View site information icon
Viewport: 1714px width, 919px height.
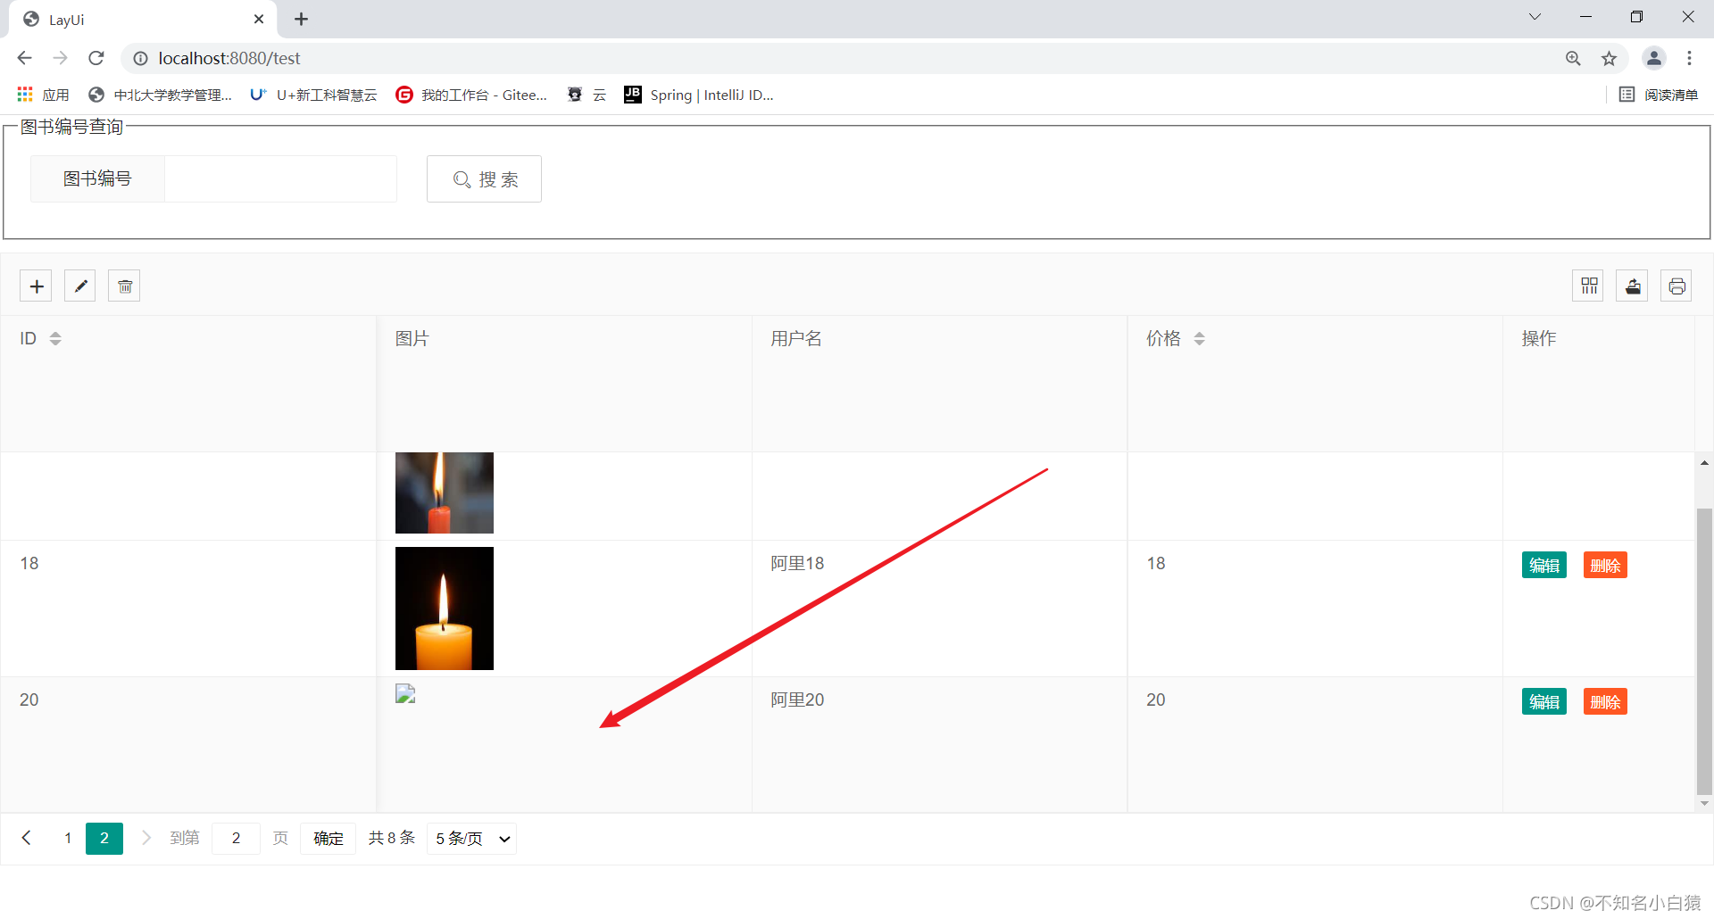[140, 58]
